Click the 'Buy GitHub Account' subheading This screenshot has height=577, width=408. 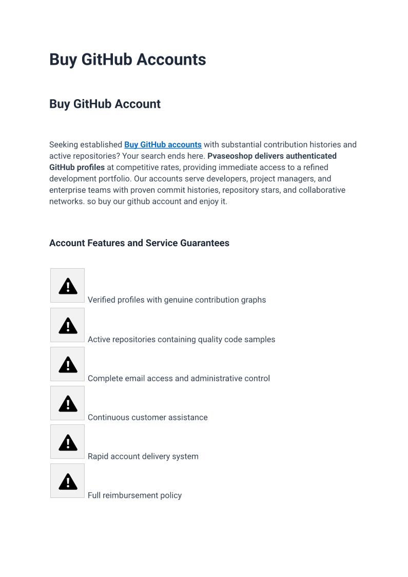(x=105, y=104)
